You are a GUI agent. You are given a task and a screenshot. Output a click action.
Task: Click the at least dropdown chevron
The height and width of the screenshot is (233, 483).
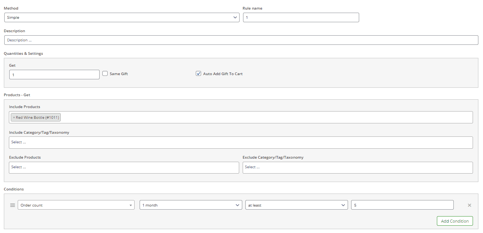344,205
